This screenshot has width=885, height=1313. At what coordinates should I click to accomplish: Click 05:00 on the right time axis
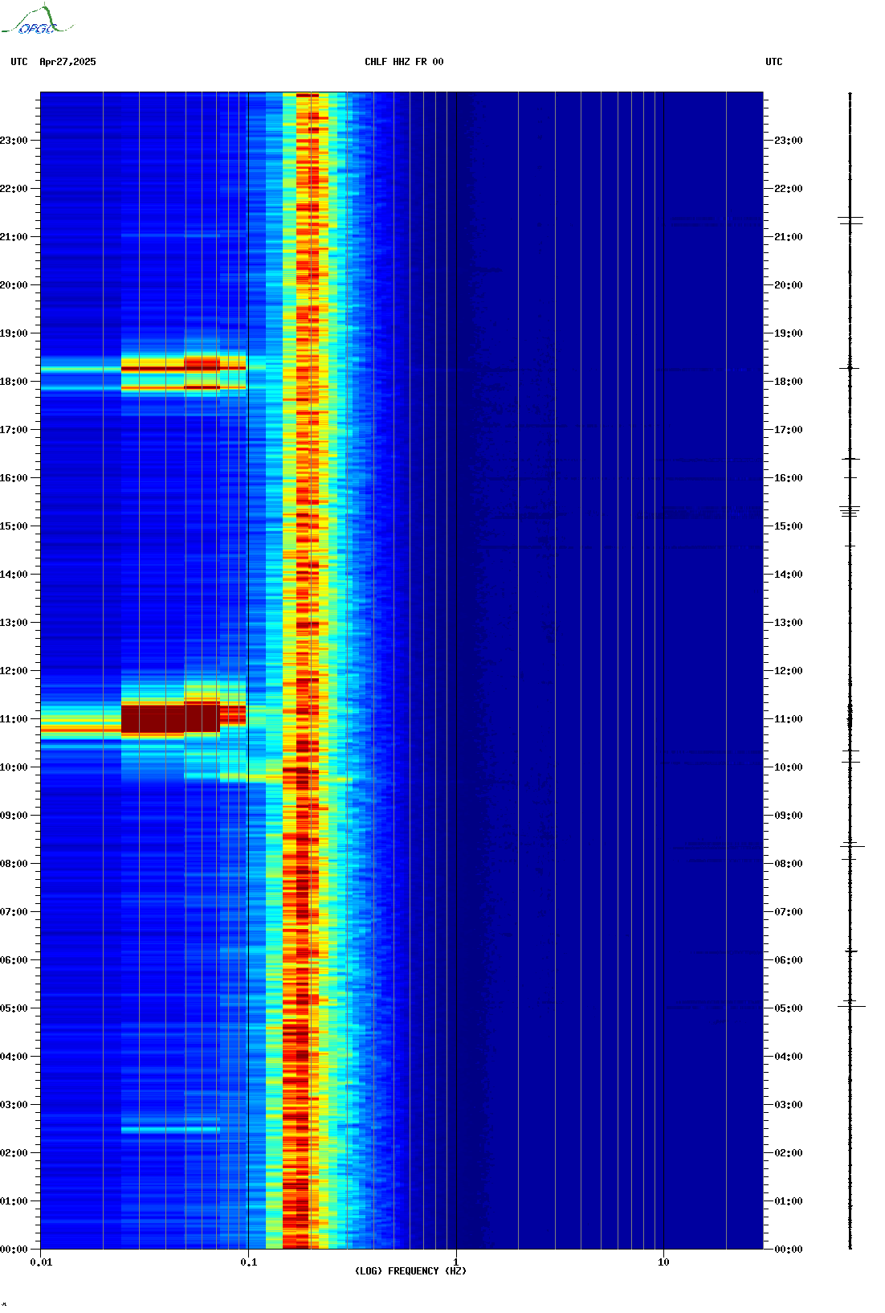[x=789, y=1008]
